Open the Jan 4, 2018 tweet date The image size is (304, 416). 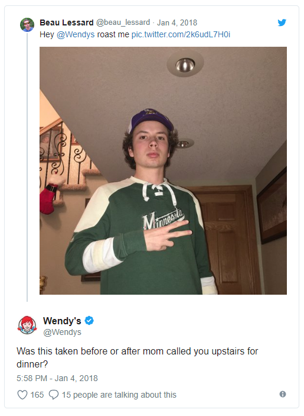pyautogui.click(x=177, y=22)
